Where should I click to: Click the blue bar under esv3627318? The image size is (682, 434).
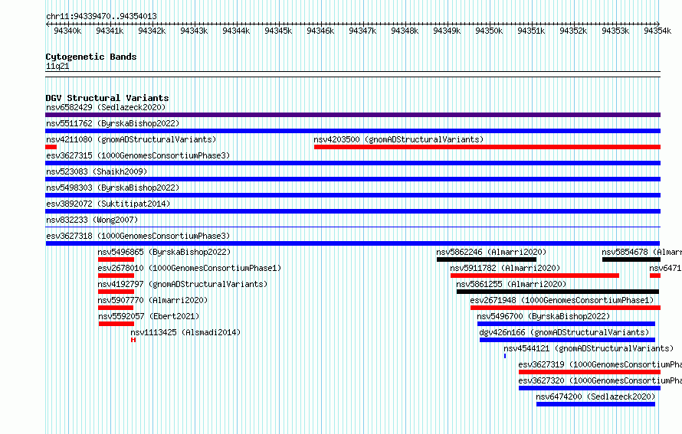[352, 243]
